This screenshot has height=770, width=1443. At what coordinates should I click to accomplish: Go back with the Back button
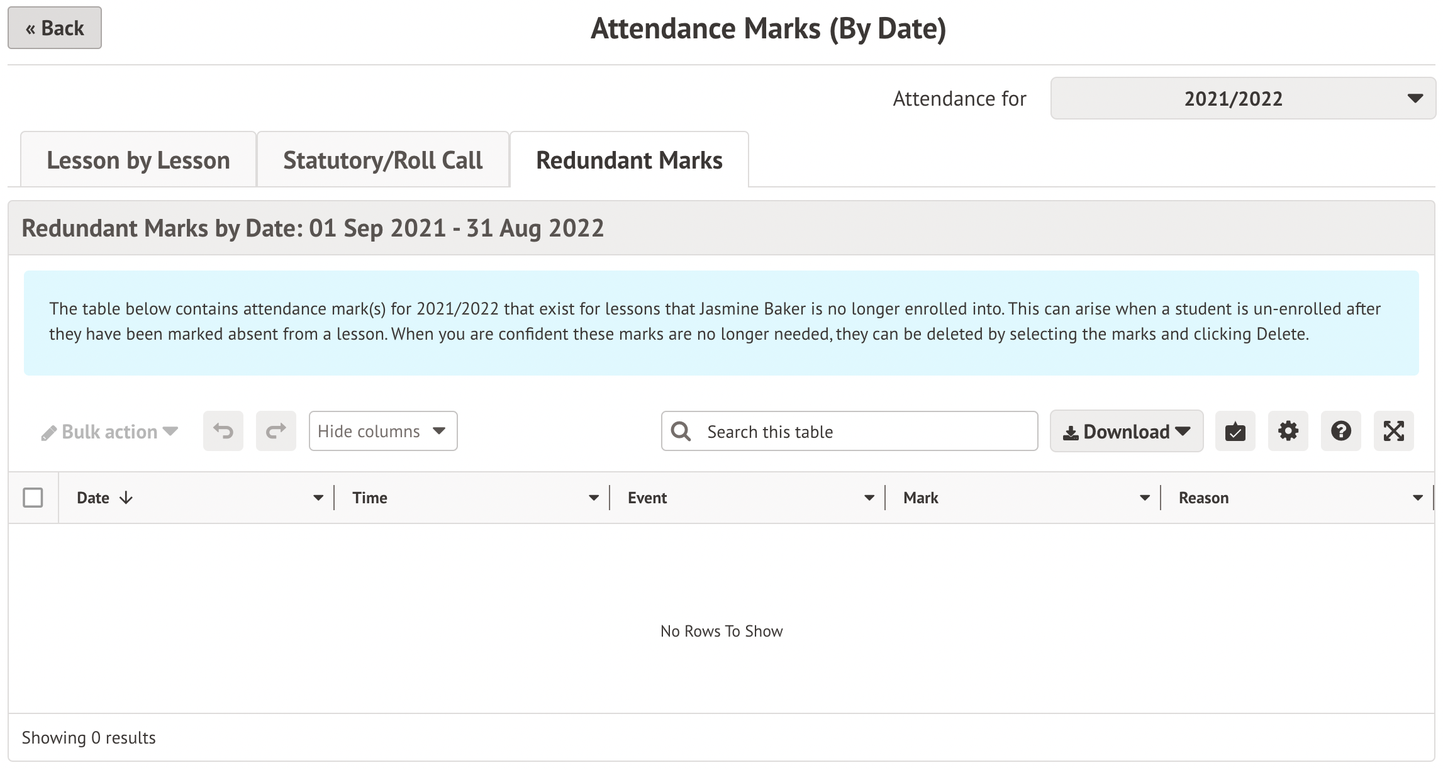(55, 28)
